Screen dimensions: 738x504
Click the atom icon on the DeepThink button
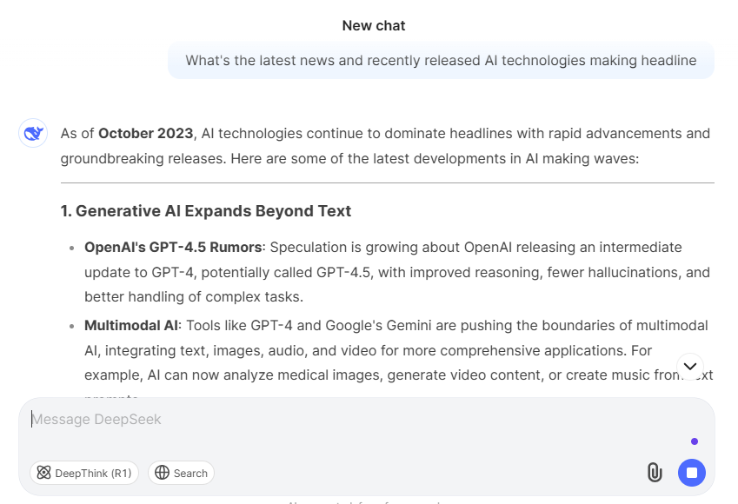(x=43, y=473)
